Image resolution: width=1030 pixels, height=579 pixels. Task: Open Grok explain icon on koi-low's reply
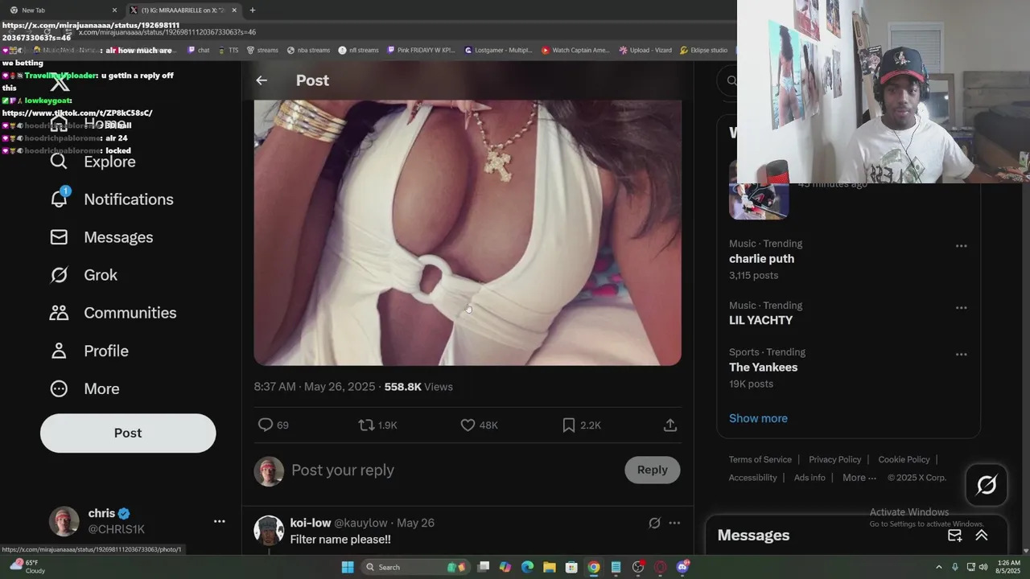tap(654, 523)
